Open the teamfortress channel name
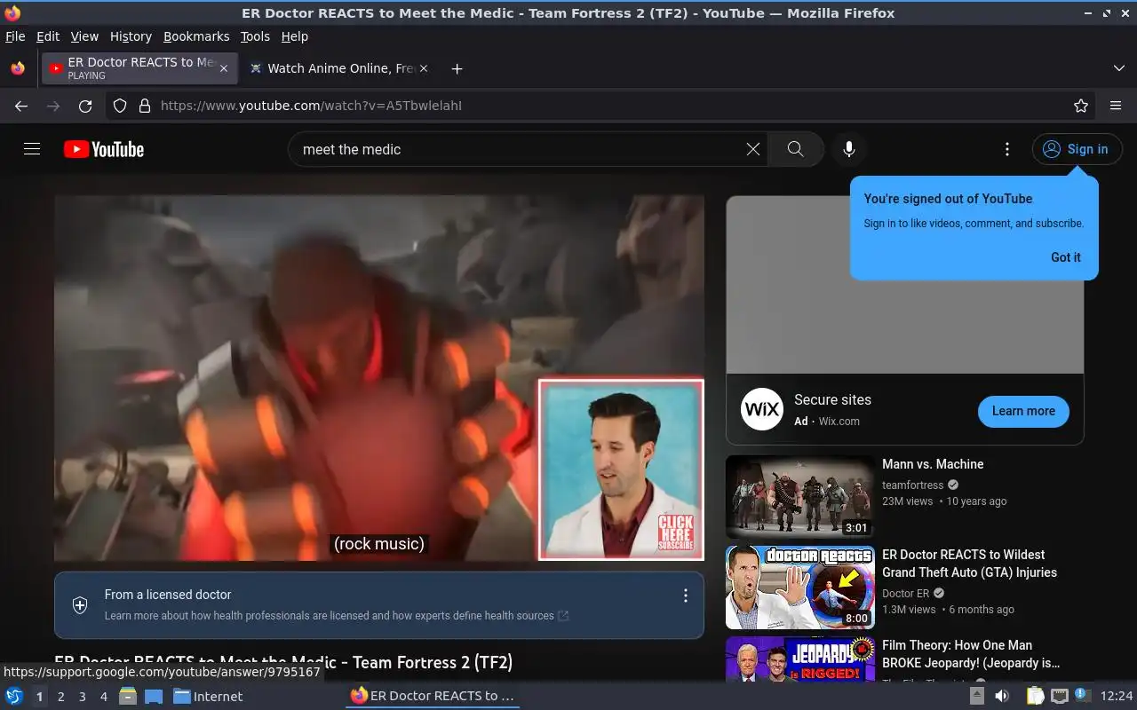1137x710 pixels. click(912, 485)
